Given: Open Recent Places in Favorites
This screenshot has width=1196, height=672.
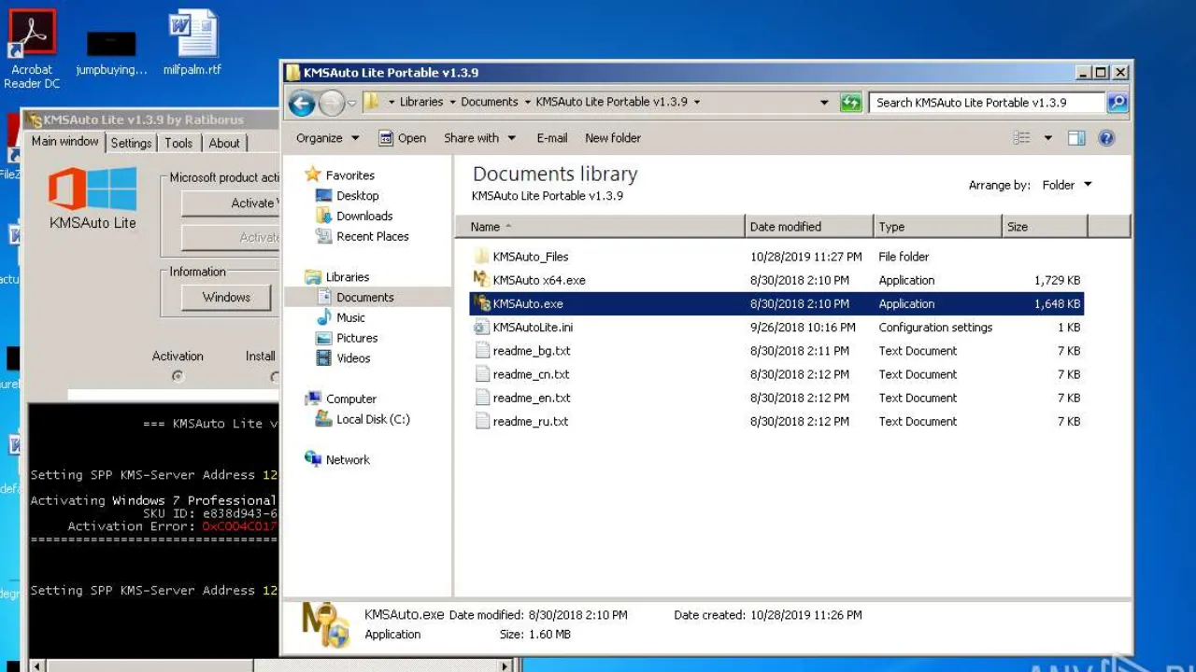Looking at the screenshot, I should [372, 236].
